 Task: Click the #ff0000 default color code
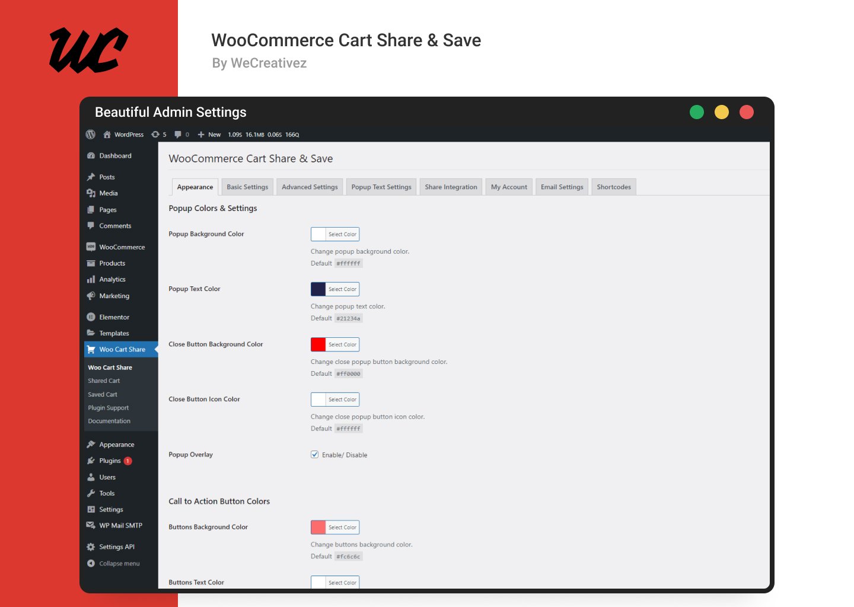pyautogui.click(x=349, y=373)
